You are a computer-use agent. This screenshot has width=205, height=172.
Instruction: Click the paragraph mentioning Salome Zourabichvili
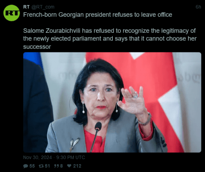pos(110,38)
